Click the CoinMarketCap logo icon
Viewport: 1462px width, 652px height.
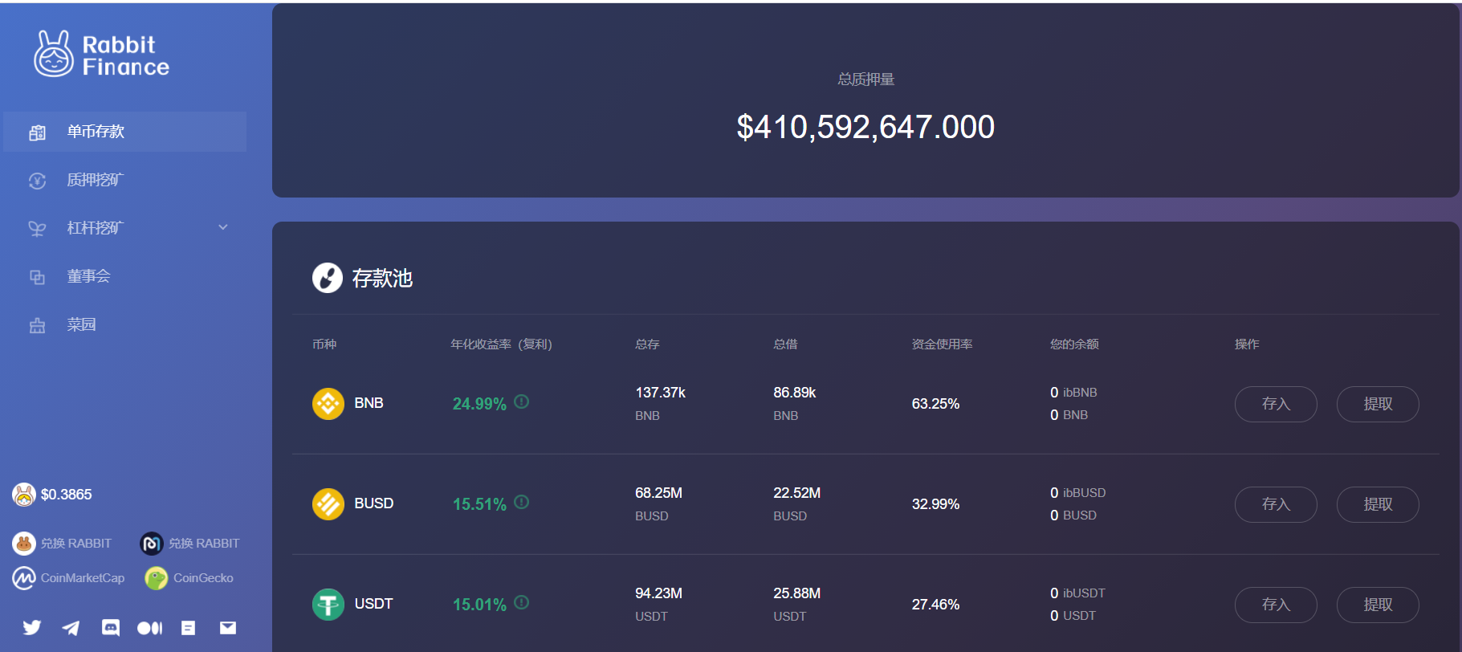(24, 578)
